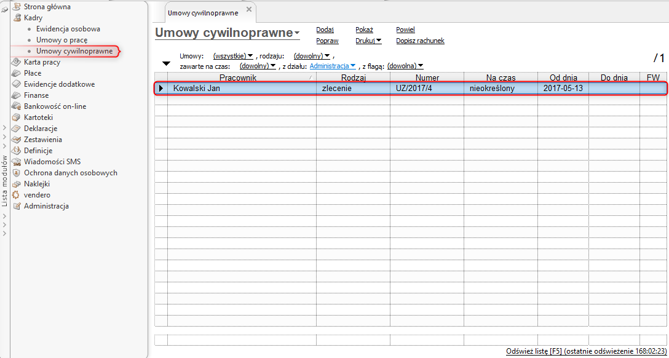669x358 pixels.
Task: Open the Drukuj dropdown menu
Action: coord(369,41)
